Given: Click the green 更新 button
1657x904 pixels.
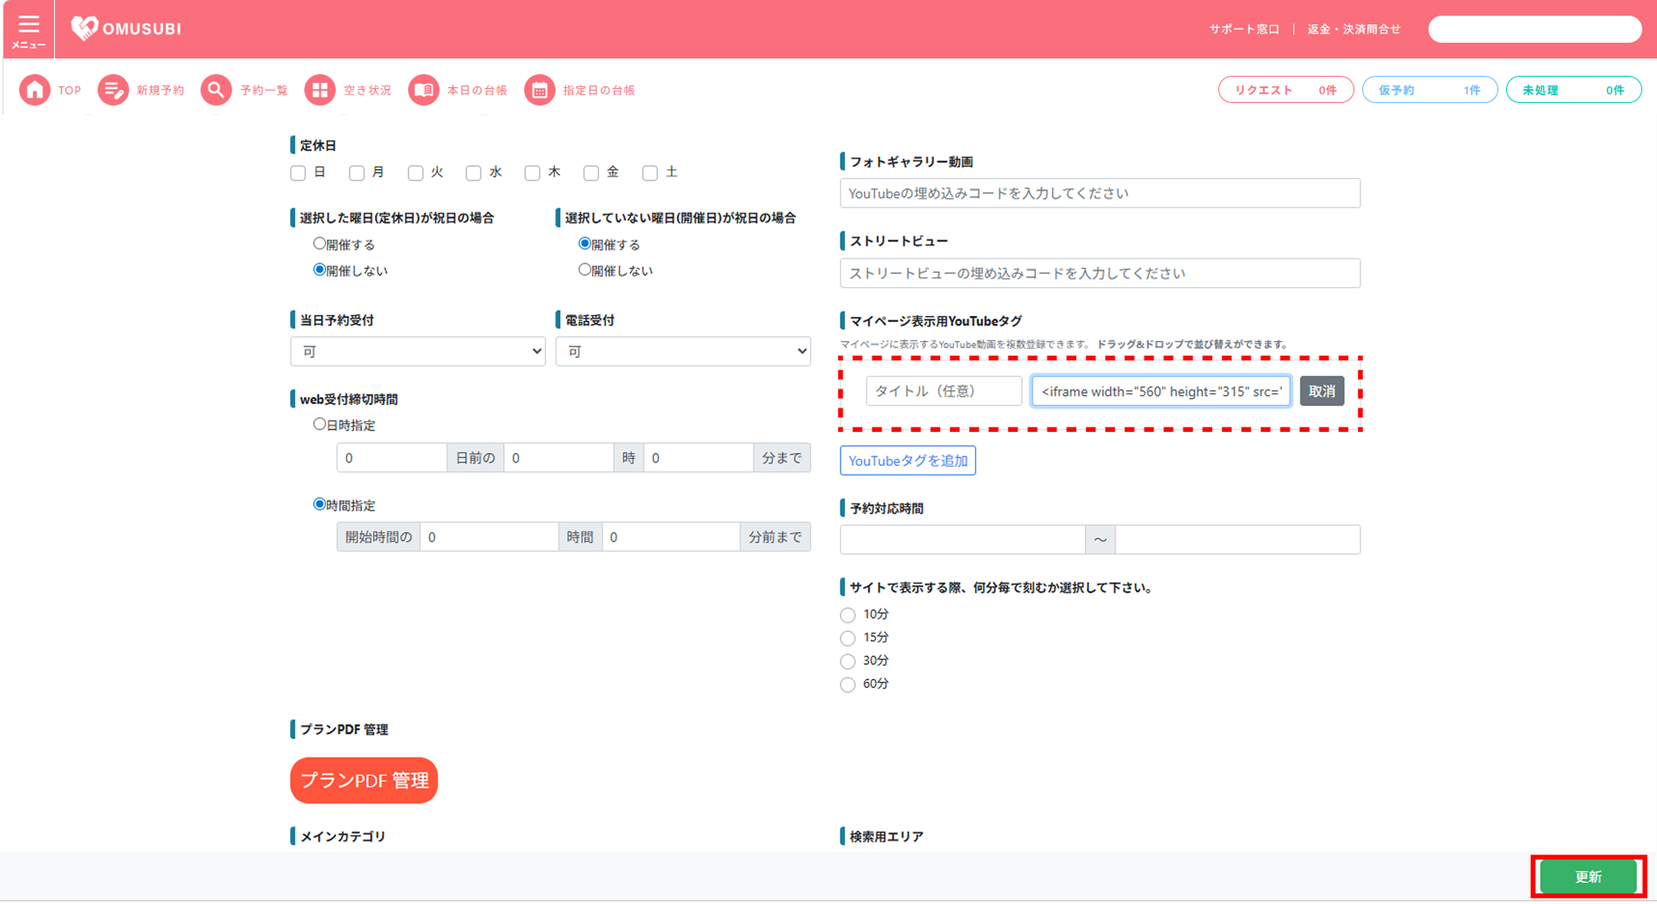Looking at the screenshot, I should coord(1588,877).
